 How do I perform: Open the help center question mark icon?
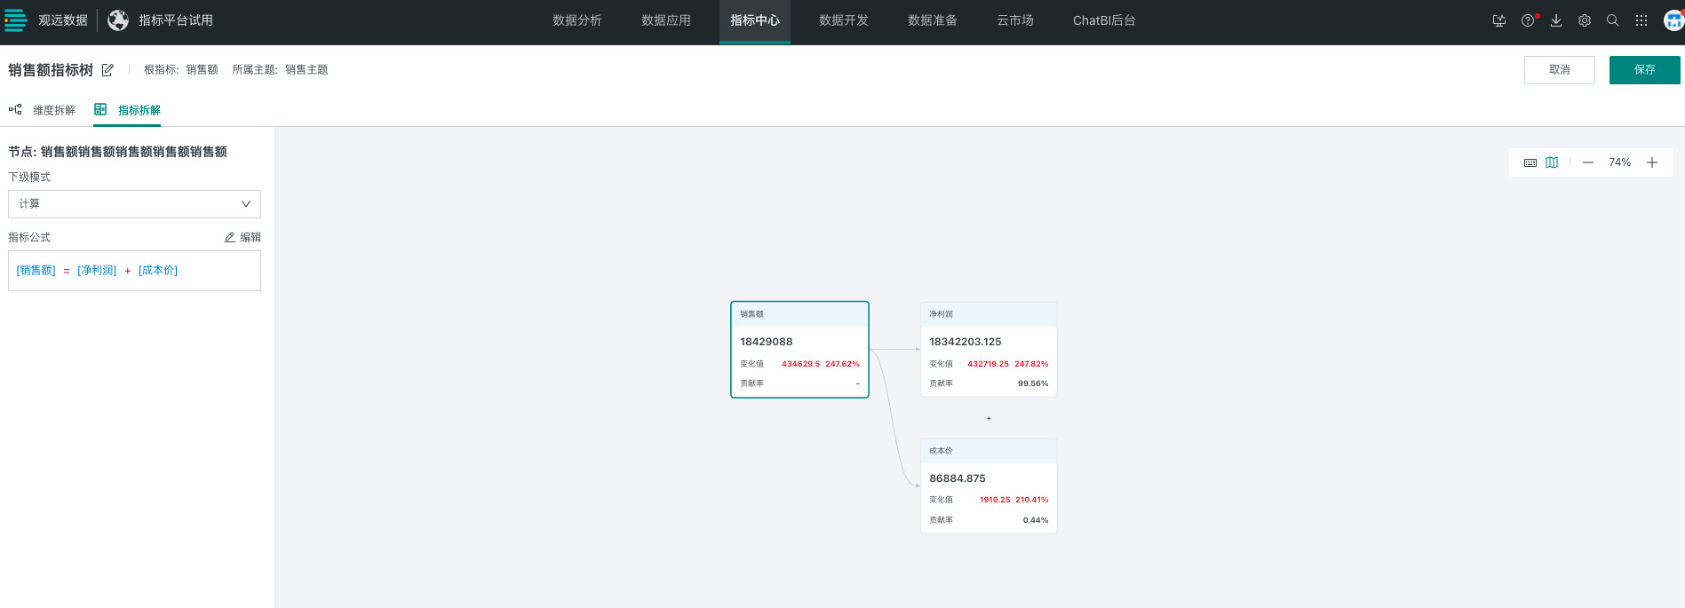(x=1527, y=20)
